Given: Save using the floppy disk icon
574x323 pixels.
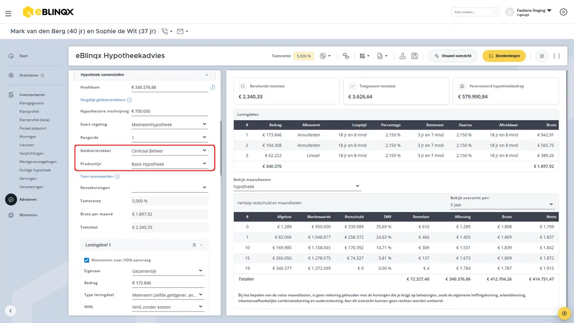Looking at the screenshot, I should point(415,56).
